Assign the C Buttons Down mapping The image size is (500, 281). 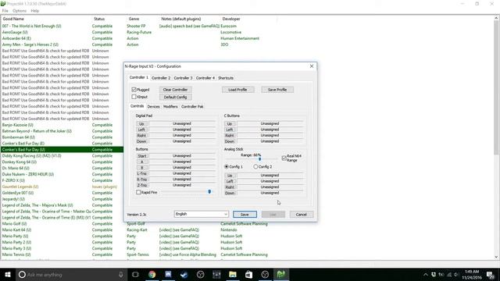point(230,141)
